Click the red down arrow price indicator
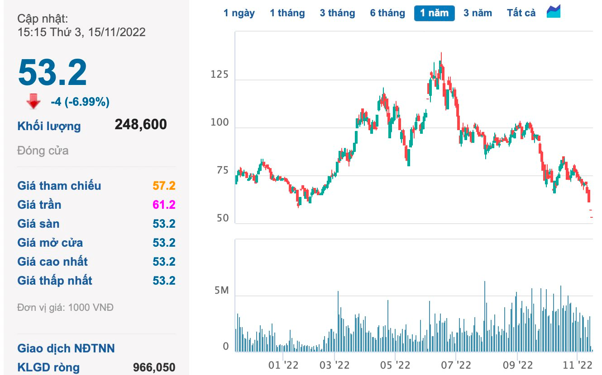Viewport: 602px width, 375px height. (33, 102)
